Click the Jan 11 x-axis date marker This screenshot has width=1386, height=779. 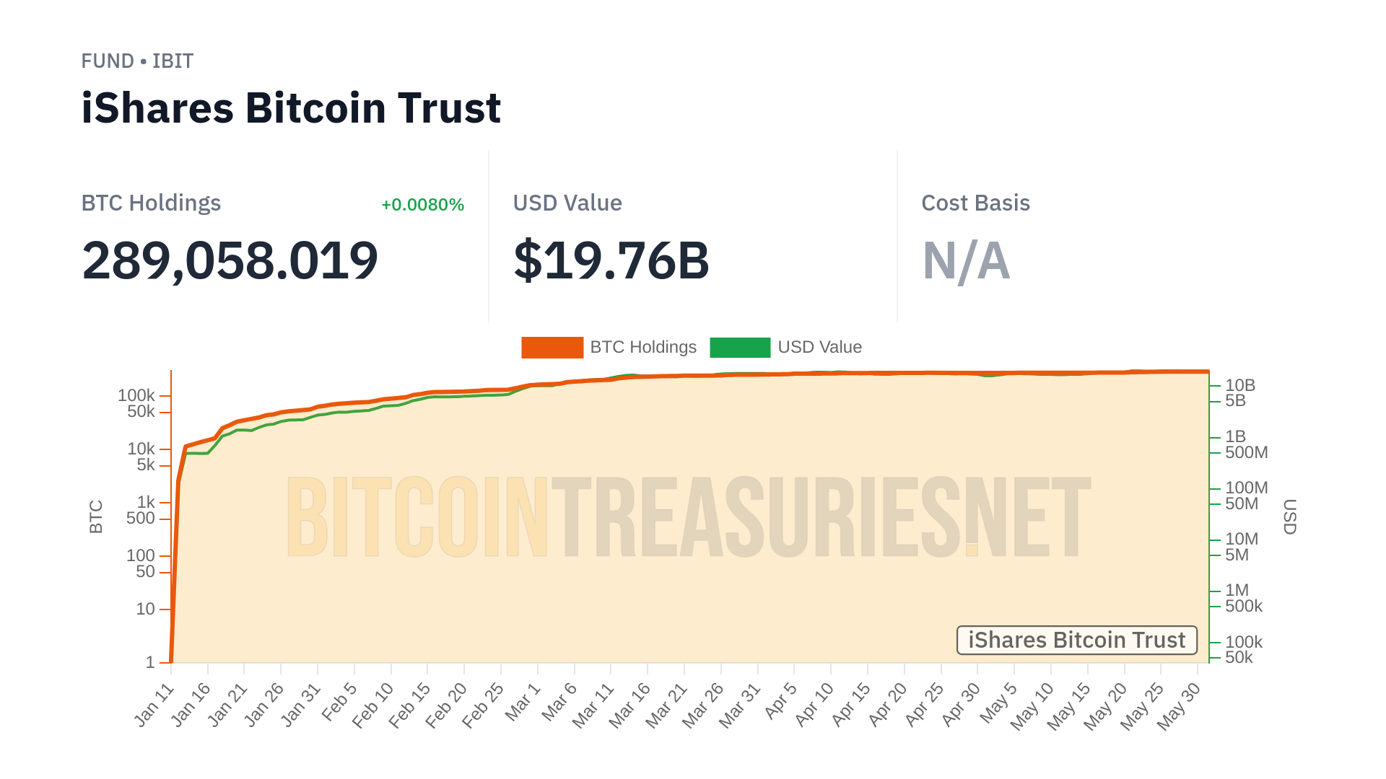coord(155,704)
